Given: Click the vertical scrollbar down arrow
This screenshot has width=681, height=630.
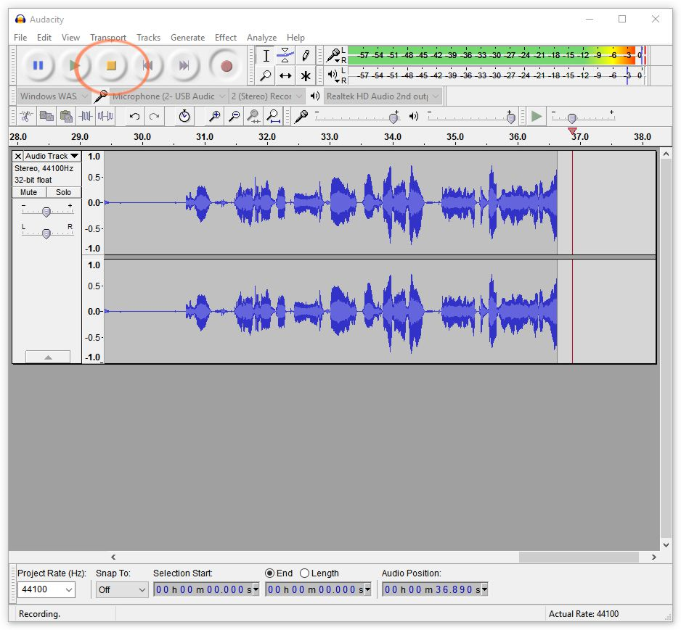Looking at the screenshot, I should click(x=666, y=545).
